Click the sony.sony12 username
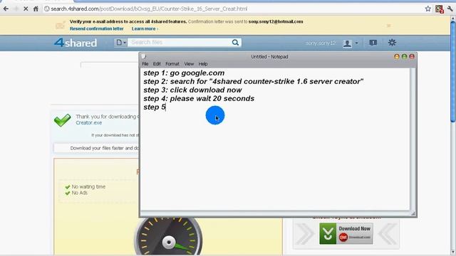456x256 pixels. coord(321,43)
